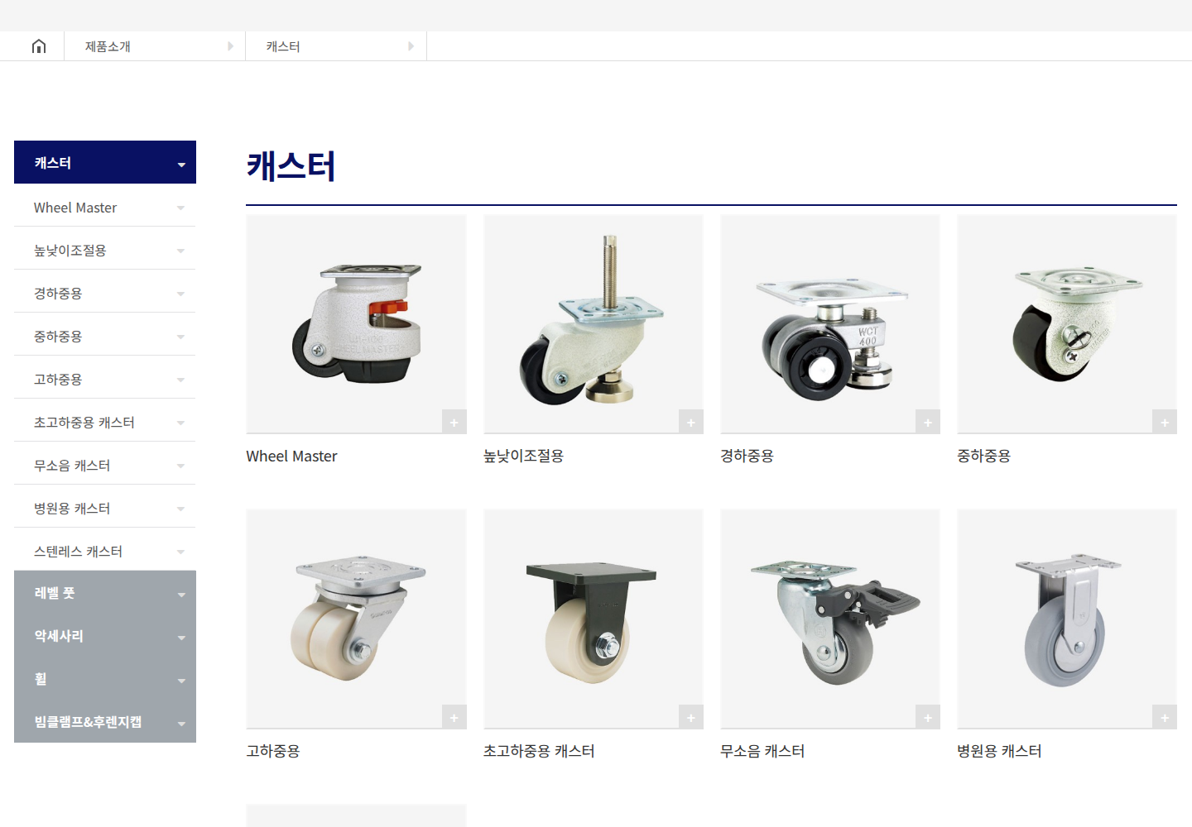Open the 경하중용 WCT 400 caster image

pyautogui.click(x=830, y=324)
